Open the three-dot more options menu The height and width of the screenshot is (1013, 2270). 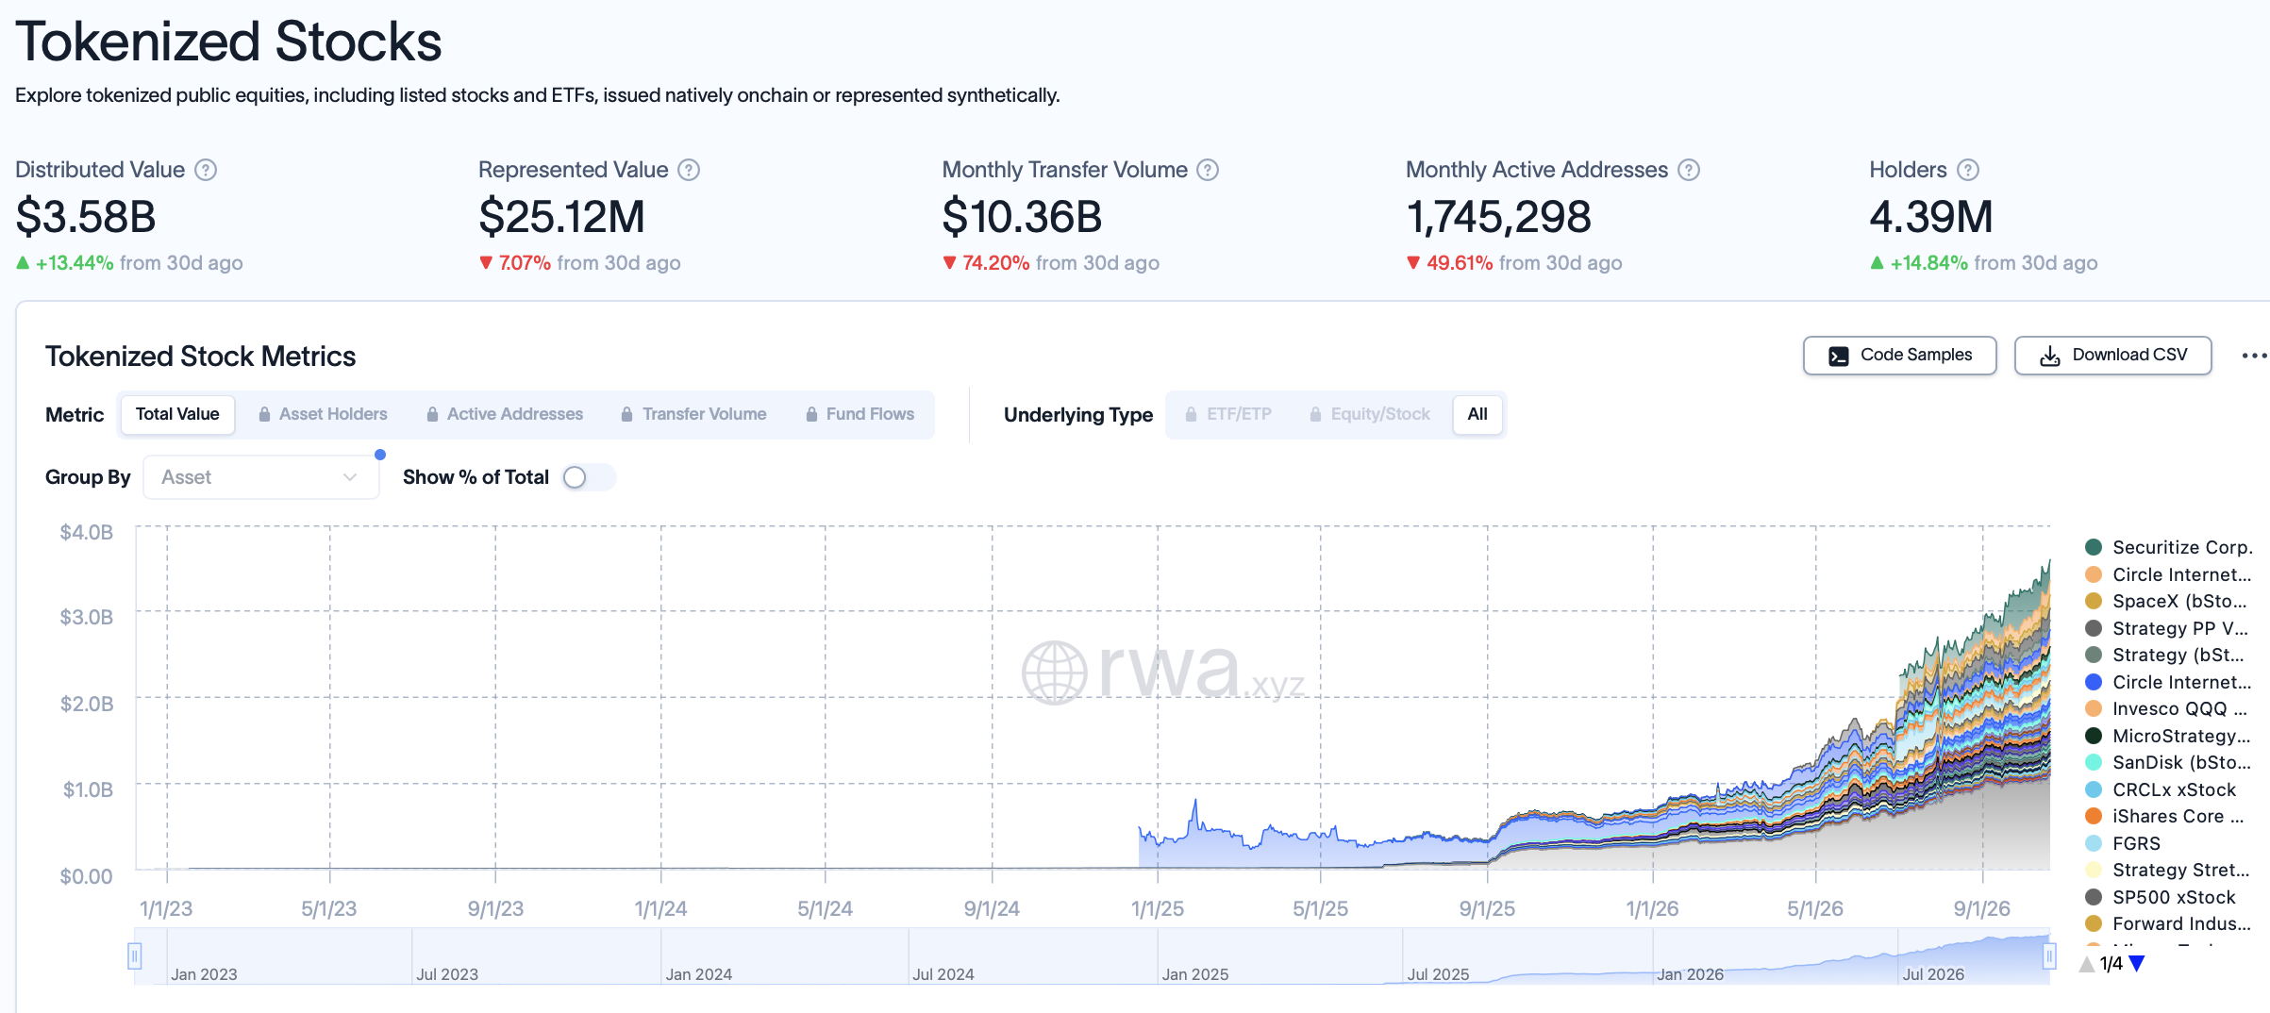coord(2254,356)
